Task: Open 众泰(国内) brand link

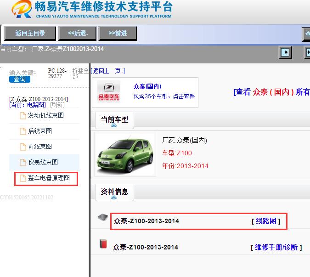Action: coord(147,86)
